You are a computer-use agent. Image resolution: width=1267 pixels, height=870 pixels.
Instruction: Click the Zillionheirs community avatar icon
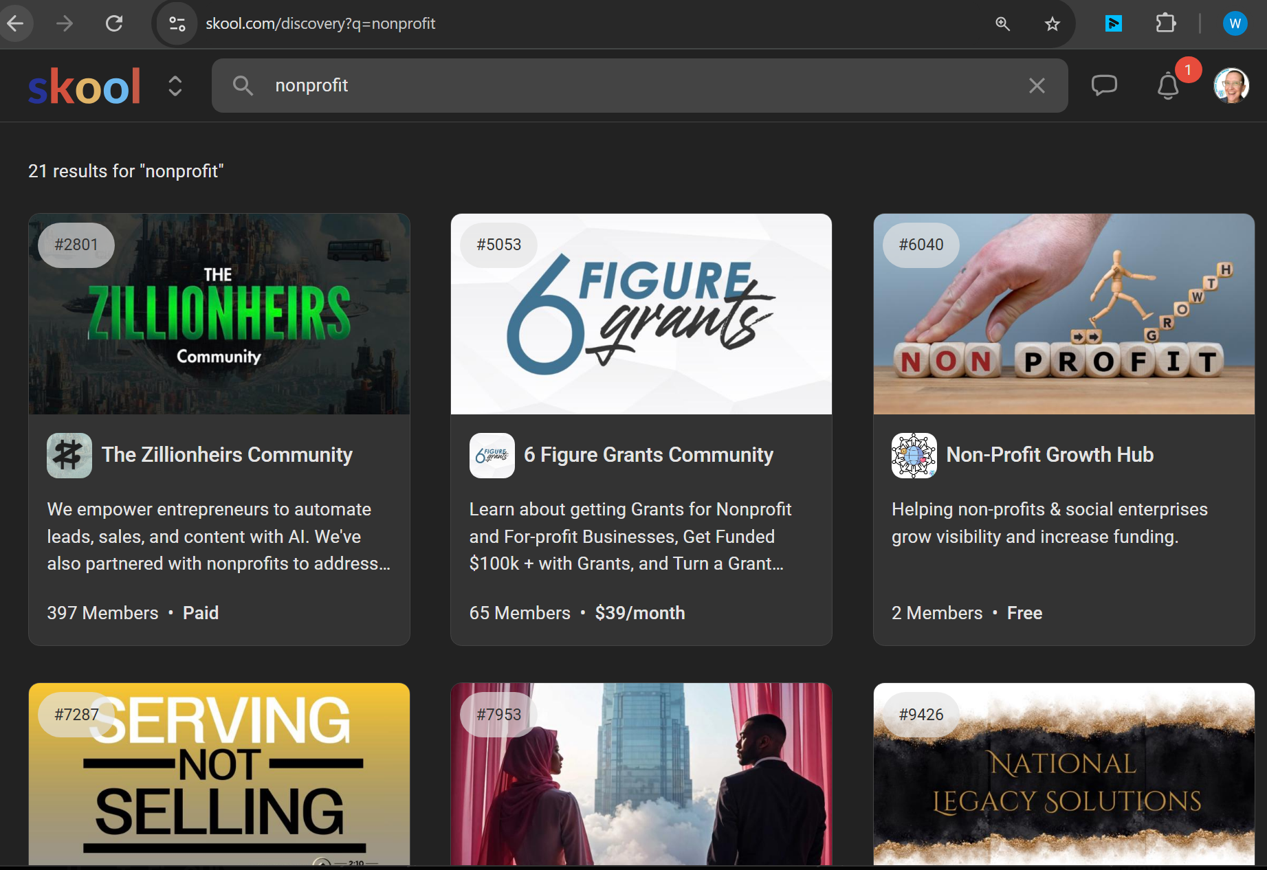click(69, 456)
